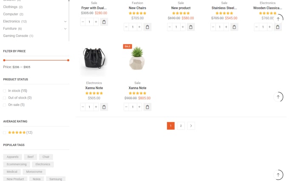Open page 2 of products

coord(181,126)
